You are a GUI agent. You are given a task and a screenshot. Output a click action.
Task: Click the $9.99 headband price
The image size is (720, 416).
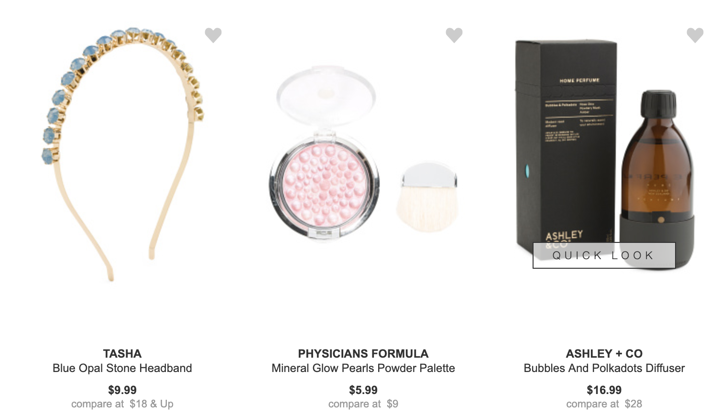[x=122, y=390]
